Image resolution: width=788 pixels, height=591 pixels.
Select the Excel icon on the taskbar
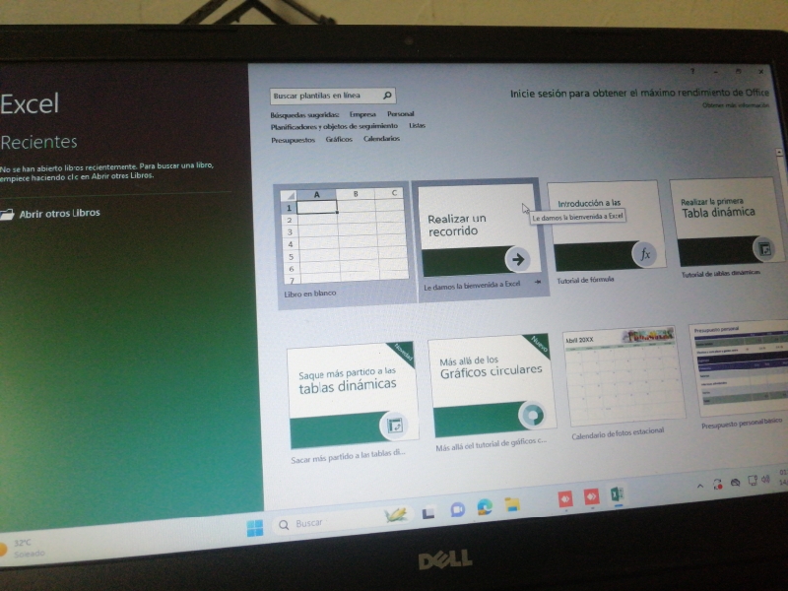pos(618,494)
